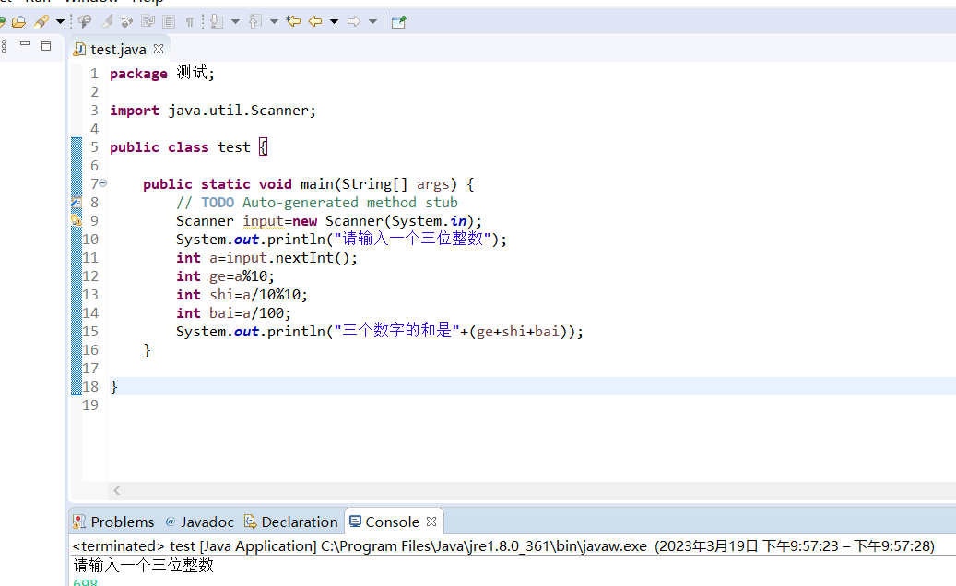This screenshot has width=956, height=586.
Task: Click the Pin Editor icon
Action: (399, 22)
